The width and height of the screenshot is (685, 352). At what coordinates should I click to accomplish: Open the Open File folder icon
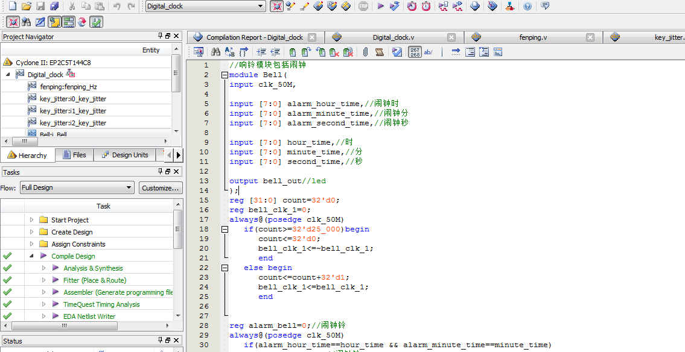26,6
